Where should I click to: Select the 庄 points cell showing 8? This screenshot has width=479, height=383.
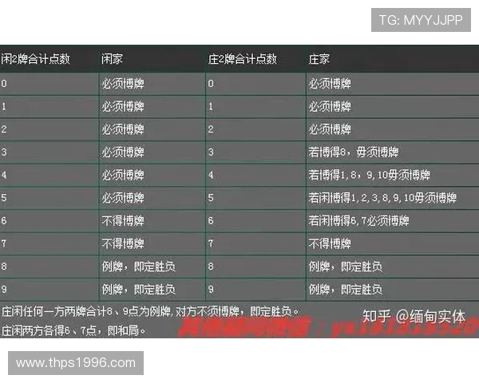coord(256,267)
